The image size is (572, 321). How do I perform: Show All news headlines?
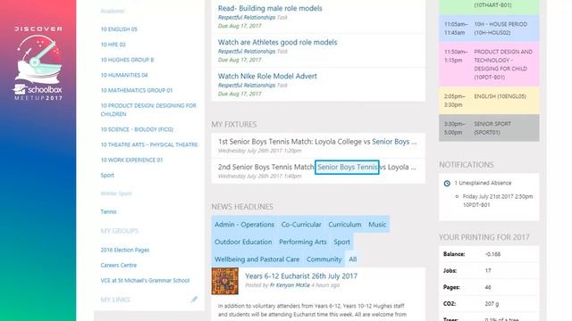click(352, 259)
